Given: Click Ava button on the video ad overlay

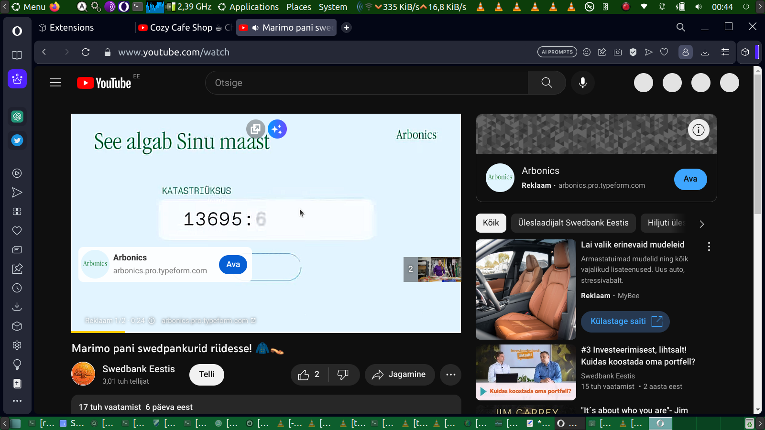Looking at the screenshot, I should (233, 265).
